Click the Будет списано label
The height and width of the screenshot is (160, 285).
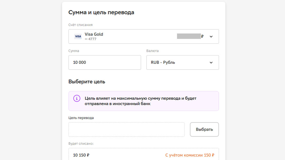[x=81, y=143]
